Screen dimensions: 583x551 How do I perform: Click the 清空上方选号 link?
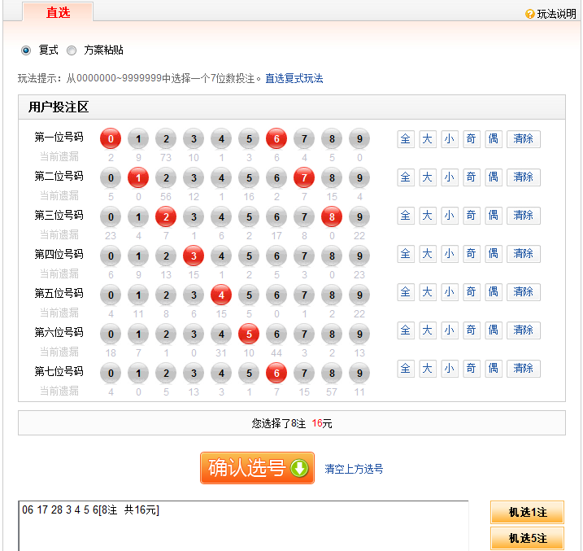pyautogui.click(x=354, y=469)
